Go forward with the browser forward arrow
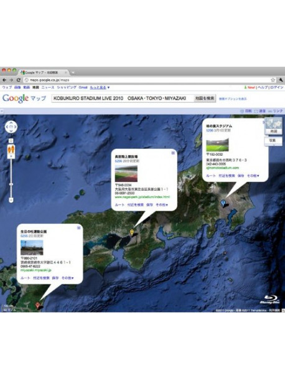 pos(11,80)
